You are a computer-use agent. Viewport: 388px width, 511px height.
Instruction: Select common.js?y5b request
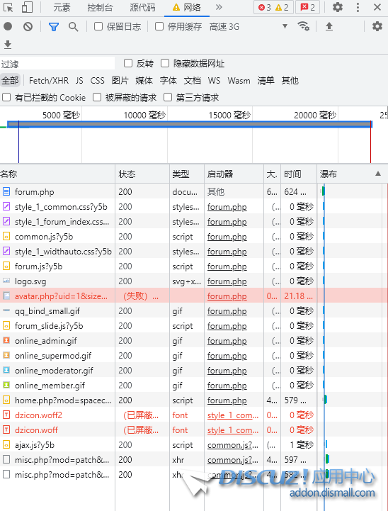194,236
